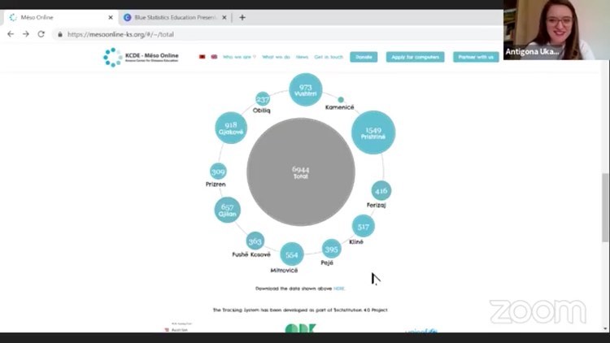This screenshot has height=343, width=610.
Task: Open the 'Get in touch' menu item
Action: pos(329,57)
